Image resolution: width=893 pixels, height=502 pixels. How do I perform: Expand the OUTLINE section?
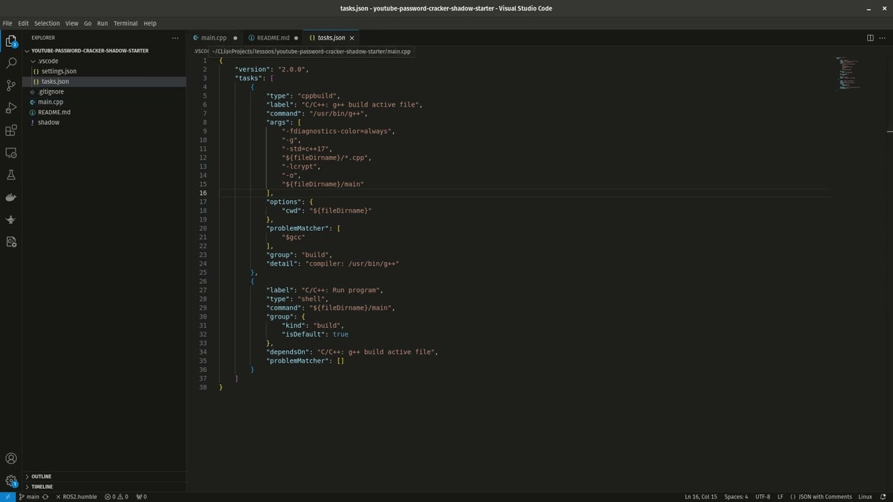[41, 476]
